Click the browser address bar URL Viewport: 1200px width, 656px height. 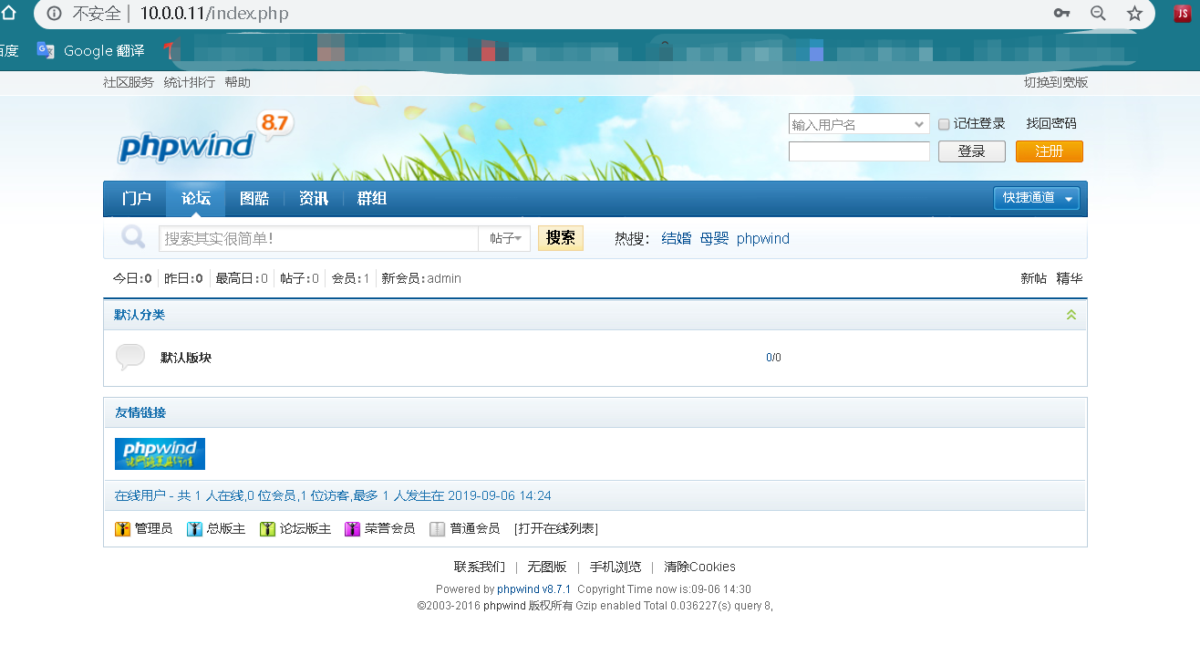214,14
